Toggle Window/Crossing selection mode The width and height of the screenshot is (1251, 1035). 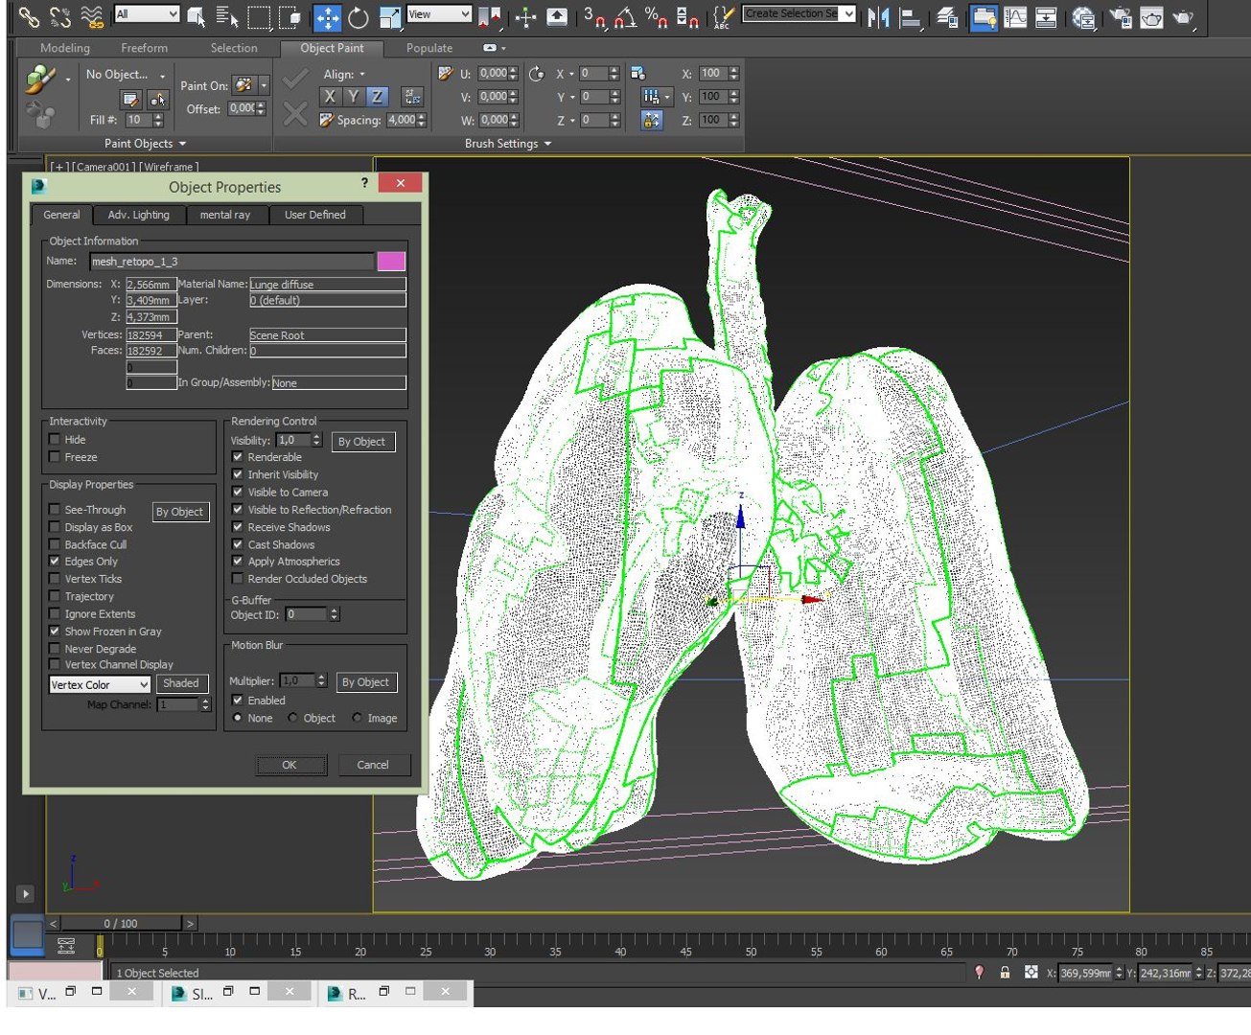coord(291,16)
